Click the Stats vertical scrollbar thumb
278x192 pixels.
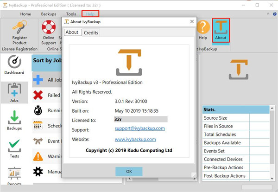tap(272, 137)
